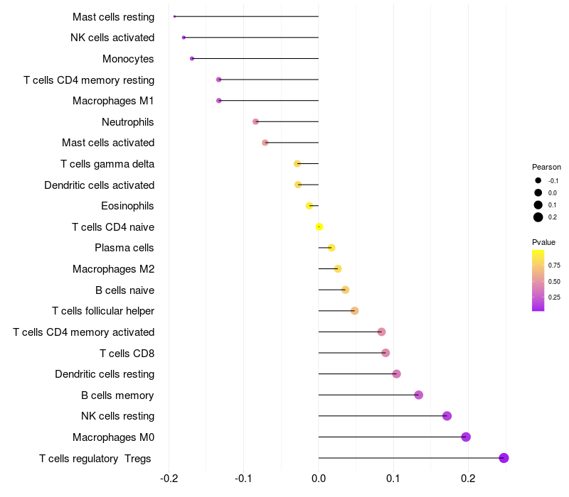This screenshot has height=497, width=569.
Task: Click the Pvalue legend title
Action: pos(543,242)
